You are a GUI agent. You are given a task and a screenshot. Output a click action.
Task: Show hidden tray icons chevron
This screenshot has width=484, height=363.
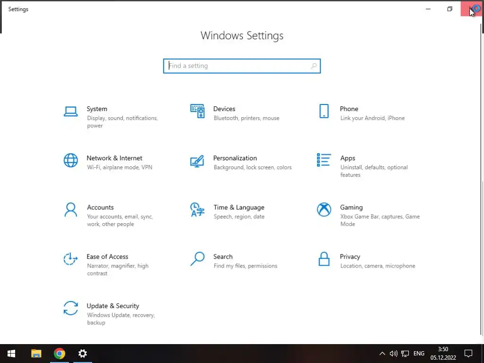coord(382,354)
